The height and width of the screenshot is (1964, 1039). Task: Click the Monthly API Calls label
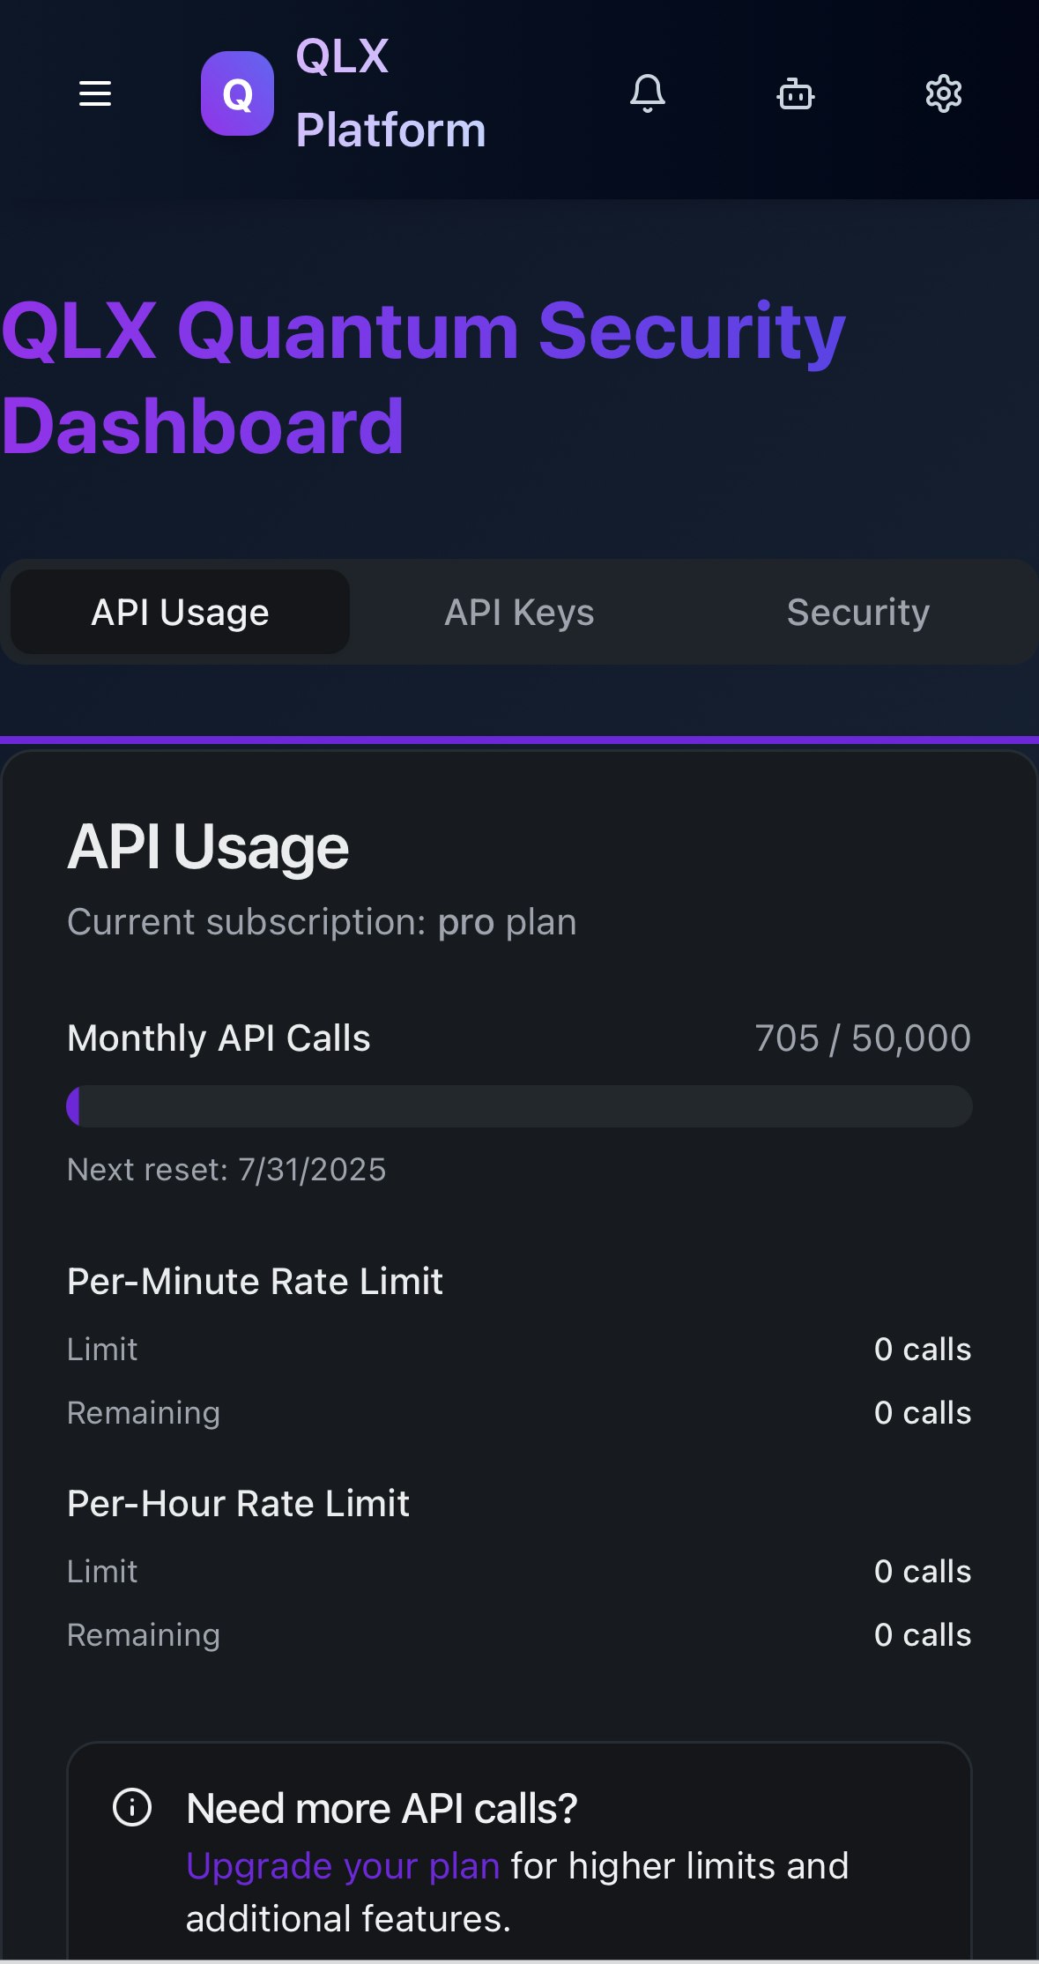coord(219,1038)
